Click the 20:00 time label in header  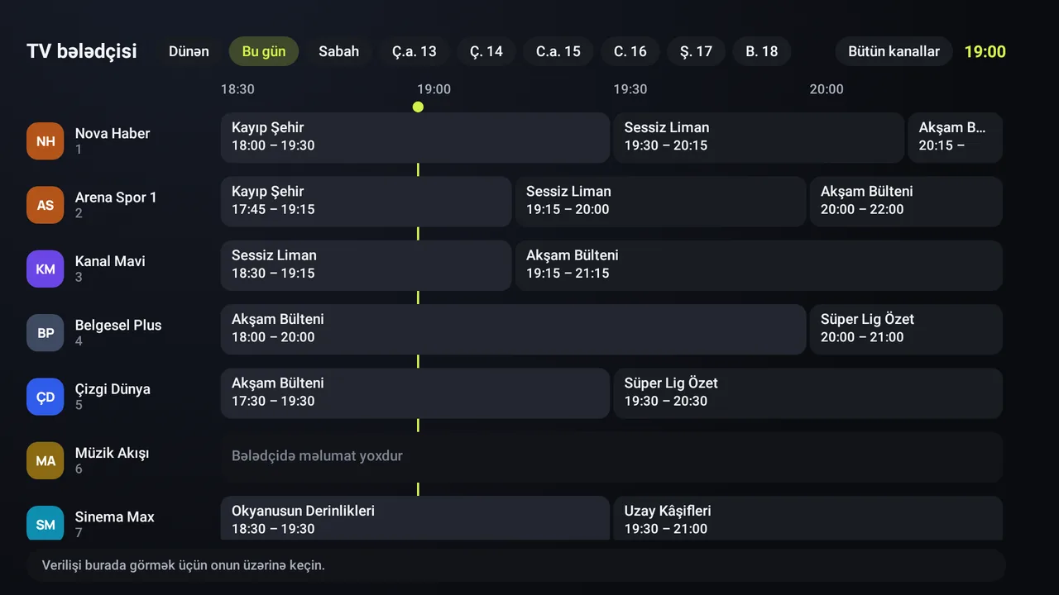click(x=827, y=89)
